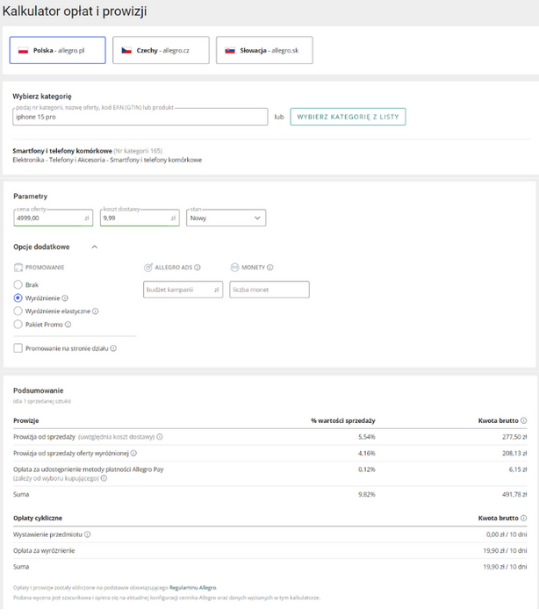Screen dimensions: 539x616
Task: Click info icon next to Wystawienie przedmiotu
Action: pyautogui.click(x=88, y=534)
